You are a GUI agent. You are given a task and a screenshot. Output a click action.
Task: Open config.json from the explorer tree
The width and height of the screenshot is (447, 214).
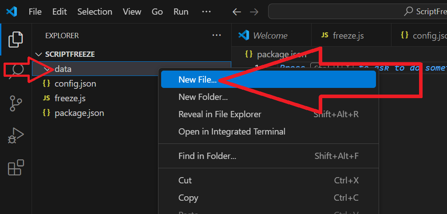75,84
